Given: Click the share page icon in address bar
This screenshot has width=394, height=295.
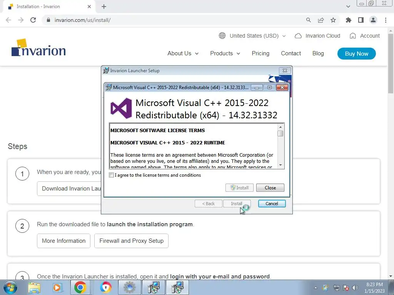Looking at the screenshot, I should click(x=321, y=20).
